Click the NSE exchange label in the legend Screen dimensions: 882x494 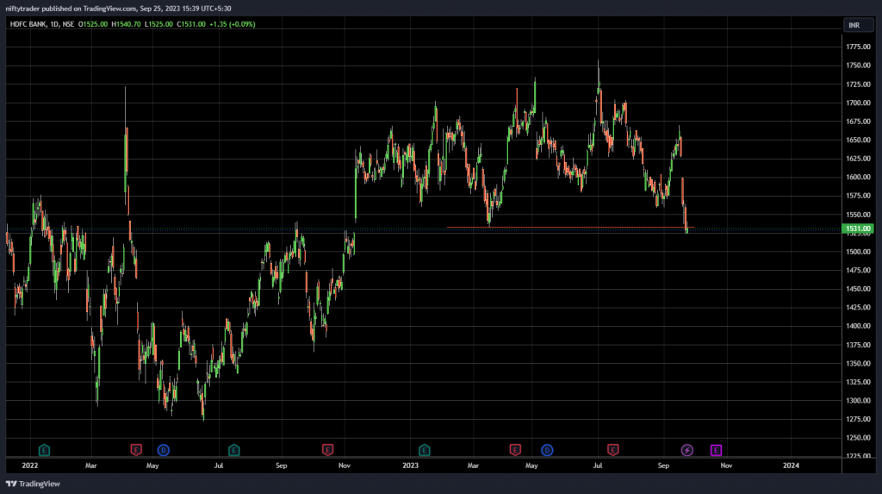tap(68, 24)
